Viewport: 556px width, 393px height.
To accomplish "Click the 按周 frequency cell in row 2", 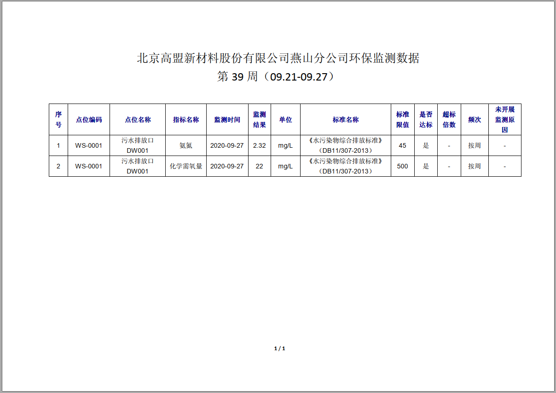I will pyautogui.click(x=475, y=166).
